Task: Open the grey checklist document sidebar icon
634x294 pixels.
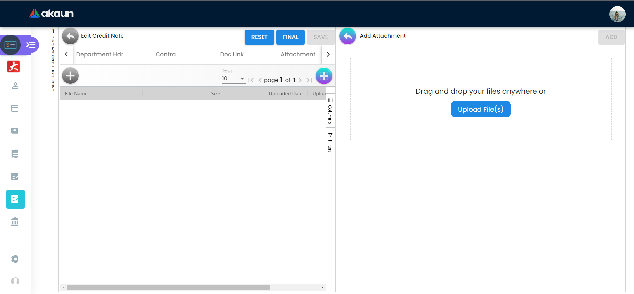Action: coord(15,177)
